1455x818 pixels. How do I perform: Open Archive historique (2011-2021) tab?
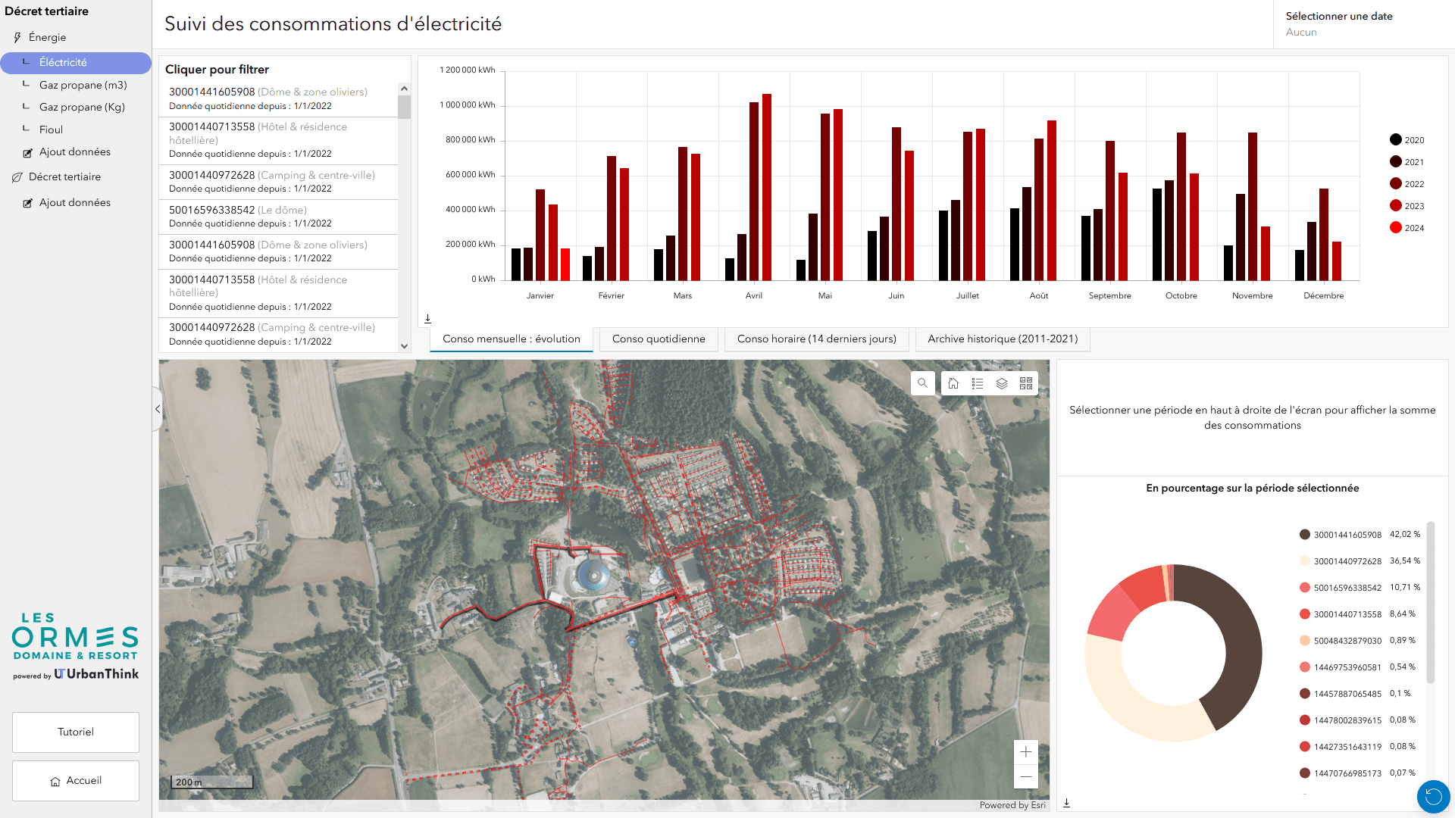[x=1002, y=339]
